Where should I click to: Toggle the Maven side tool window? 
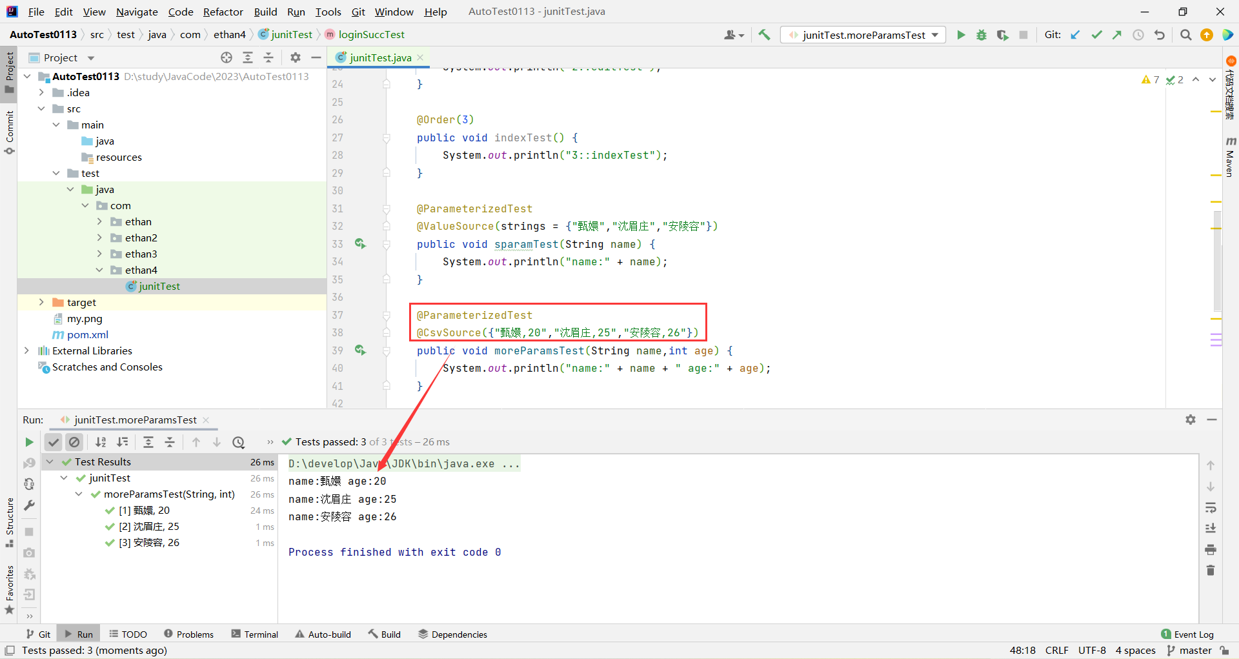tap(1231, 157)
